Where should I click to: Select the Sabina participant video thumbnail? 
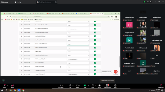click(157, 48)
